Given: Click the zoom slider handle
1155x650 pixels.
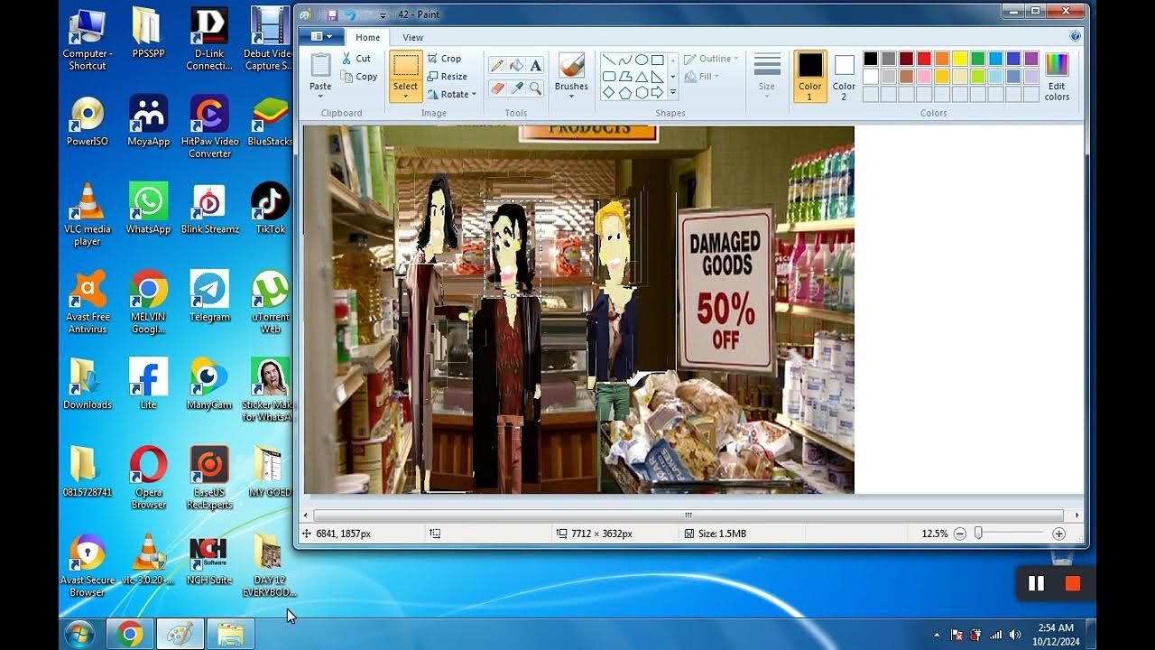Looking at the screenshot, I should pos(978,534).
